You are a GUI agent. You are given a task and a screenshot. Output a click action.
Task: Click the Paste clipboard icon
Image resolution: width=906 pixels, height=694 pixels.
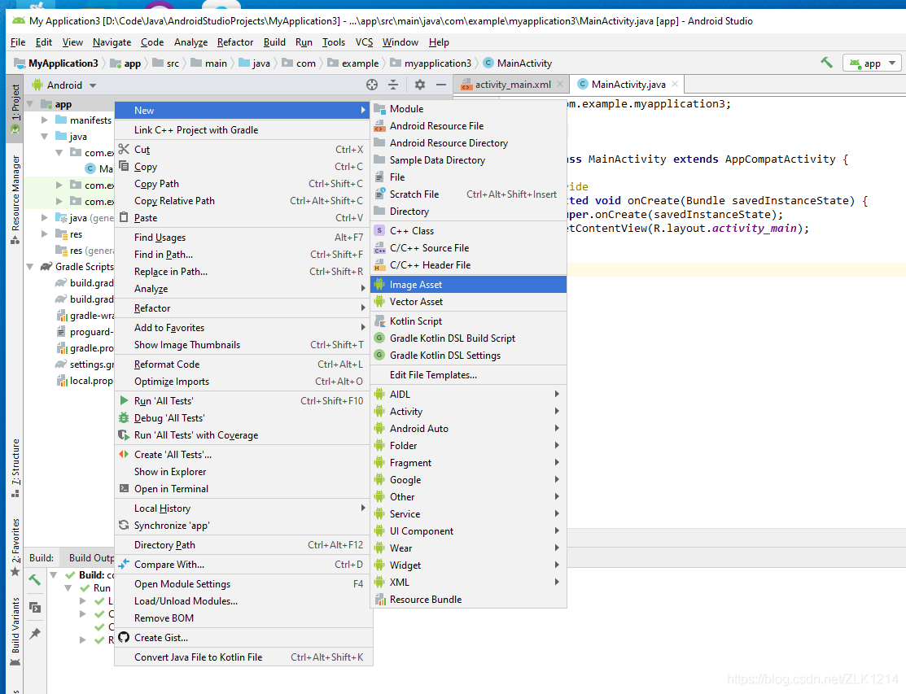[124, 218]
